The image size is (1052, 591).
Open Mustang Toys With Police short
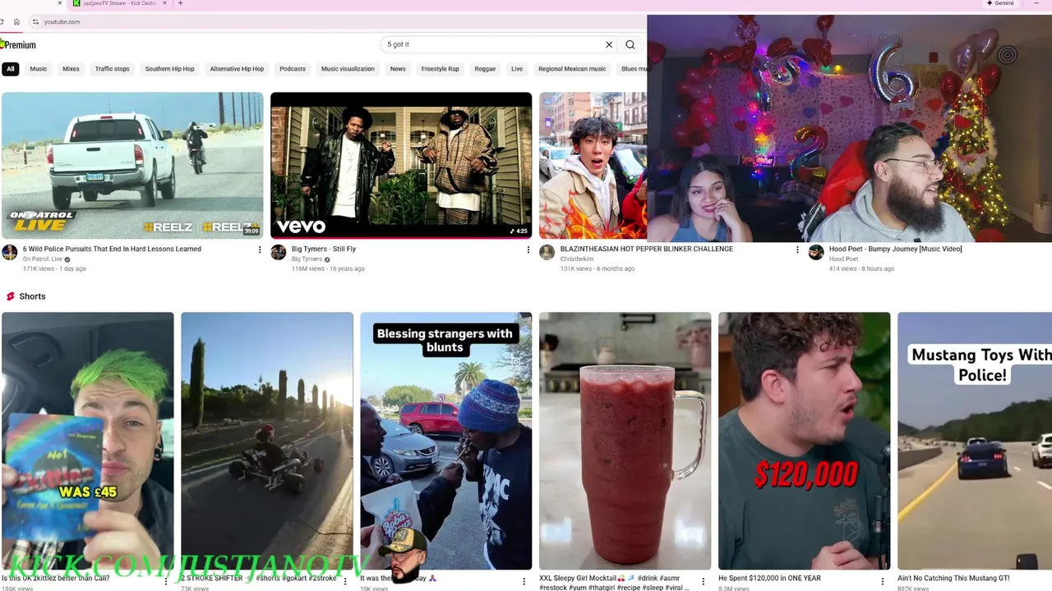click(975, 441)
